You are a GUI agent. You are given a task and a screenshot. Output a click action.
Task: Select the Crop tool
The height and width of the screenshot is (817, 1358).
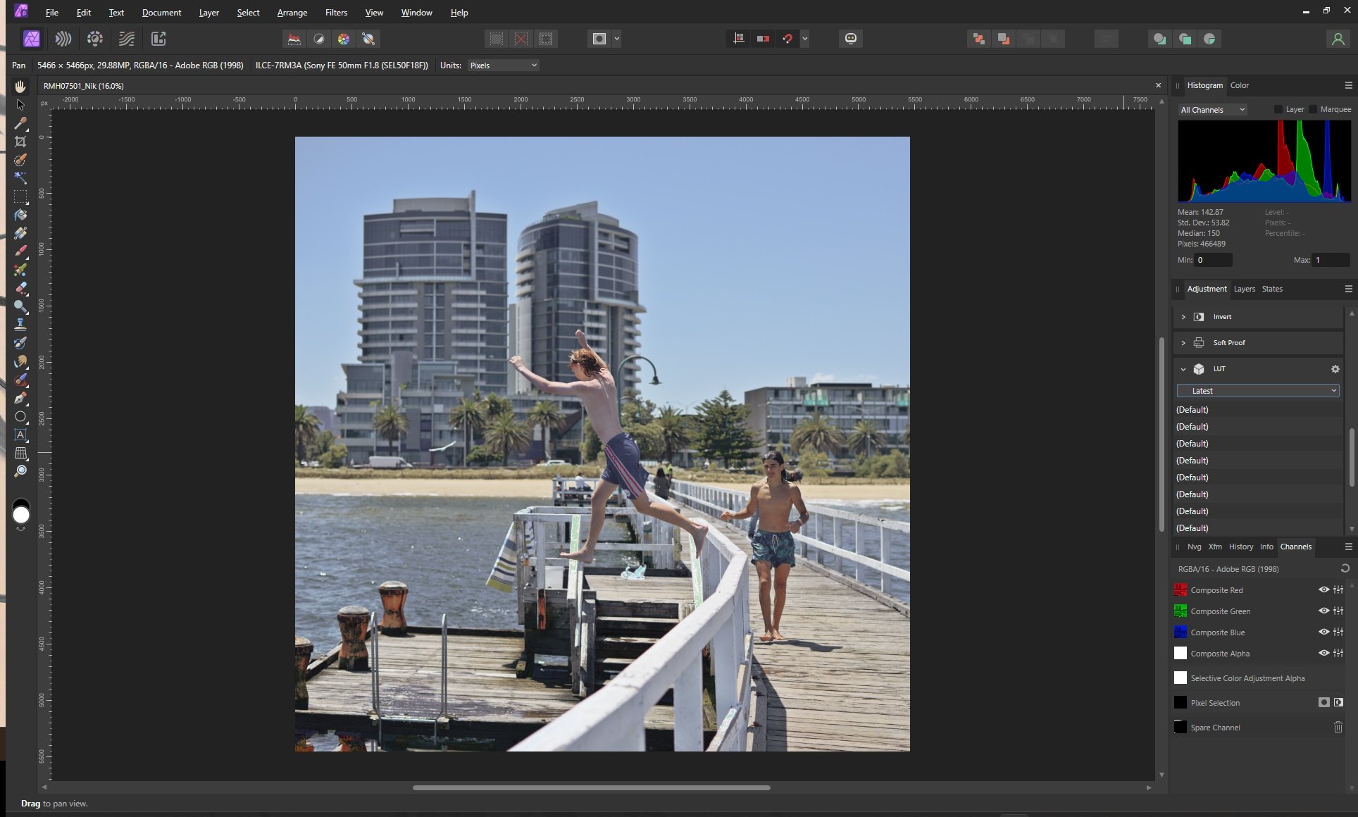point(20,142)
